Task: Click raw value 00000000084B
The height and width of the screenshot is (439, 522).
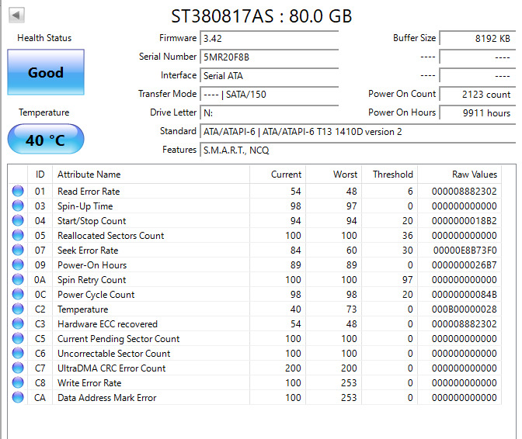Action: click(464, 295)
